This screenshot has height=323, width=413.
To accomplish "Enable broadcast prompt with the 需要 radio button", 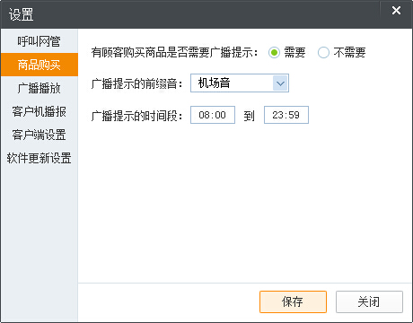I will (274, 53).
